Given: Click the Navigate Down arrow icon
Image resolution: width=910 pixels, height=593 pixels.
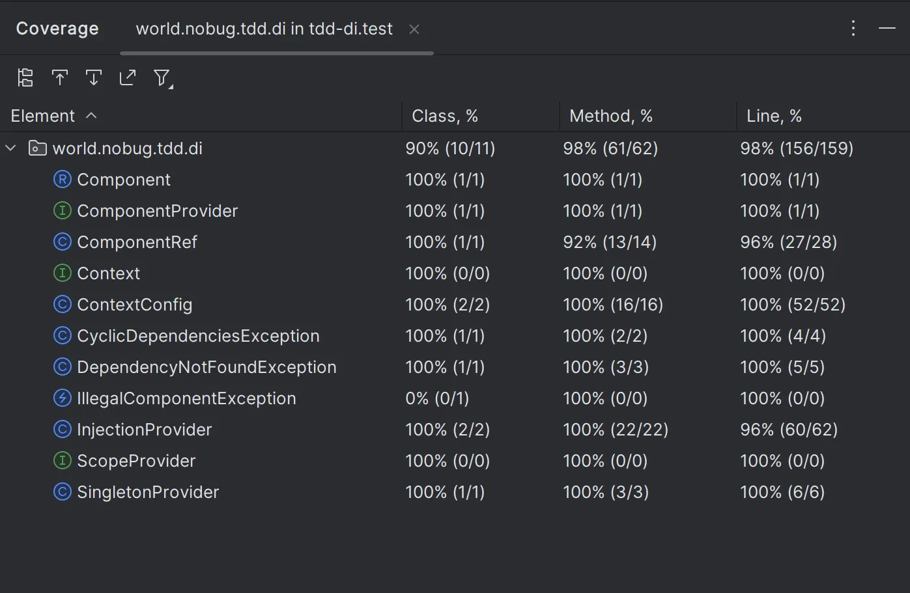Looking at the screenshot, I should (94, 78).
